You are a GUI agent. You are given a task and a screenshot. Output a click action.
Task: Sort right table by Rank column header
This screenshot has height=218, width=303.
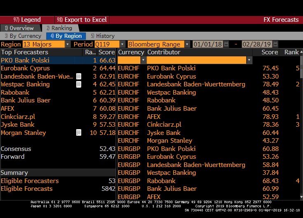pyautogui.click(x=291, y=52)
